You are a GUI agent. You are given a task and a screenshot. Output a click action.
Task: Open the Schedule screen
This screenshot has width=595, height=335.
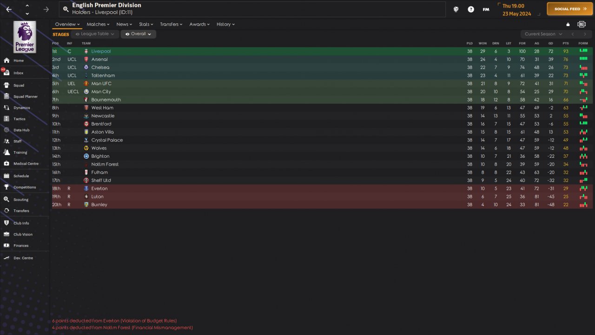click(x=21, y=176)
